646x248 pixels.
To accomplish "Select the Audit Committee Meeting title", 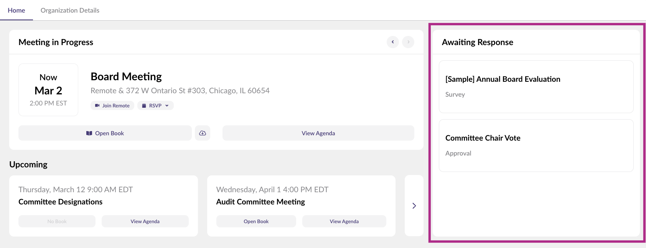I will pyautogui.click(x=260, y=202).
